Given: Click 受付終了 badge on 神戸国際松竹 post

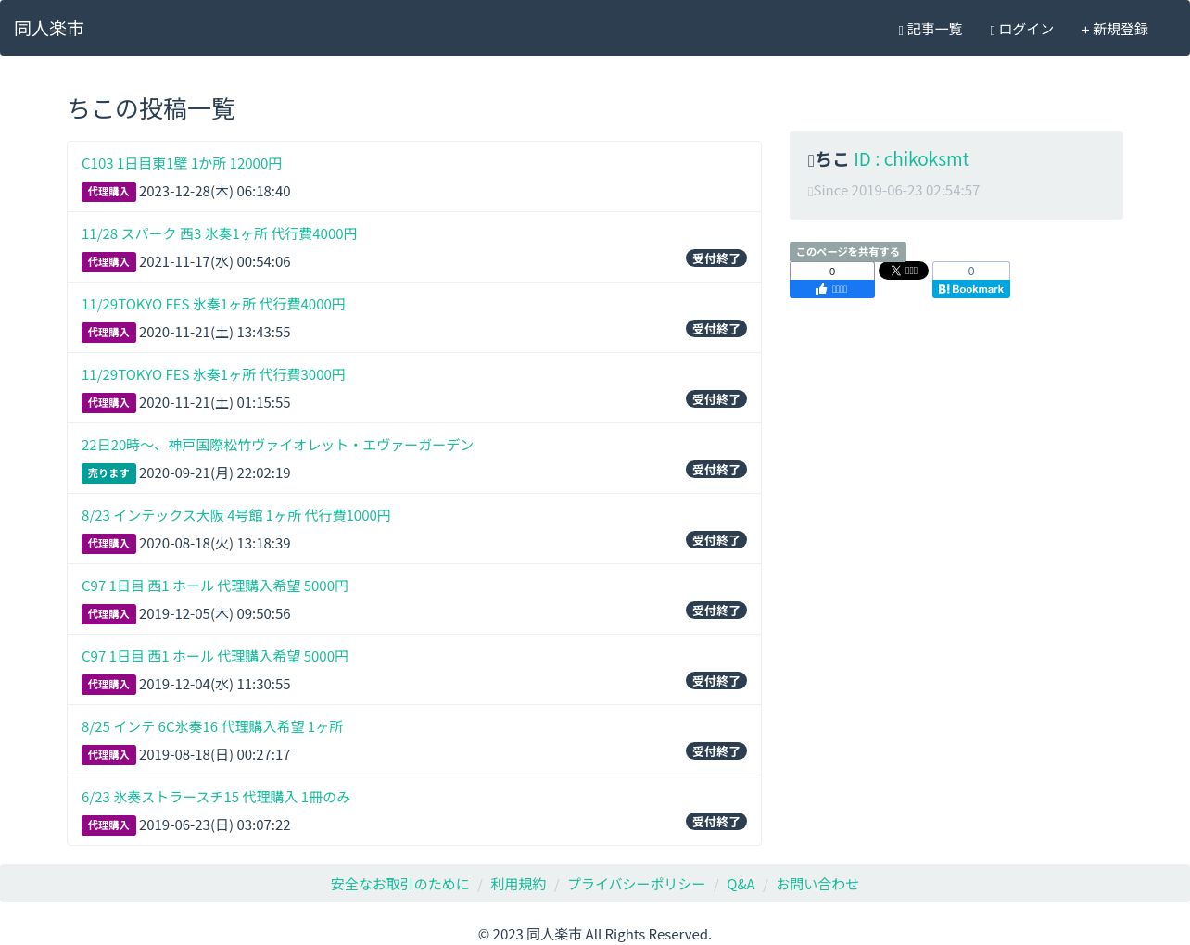Looking at the screenshot, I should tap(716, 470).
